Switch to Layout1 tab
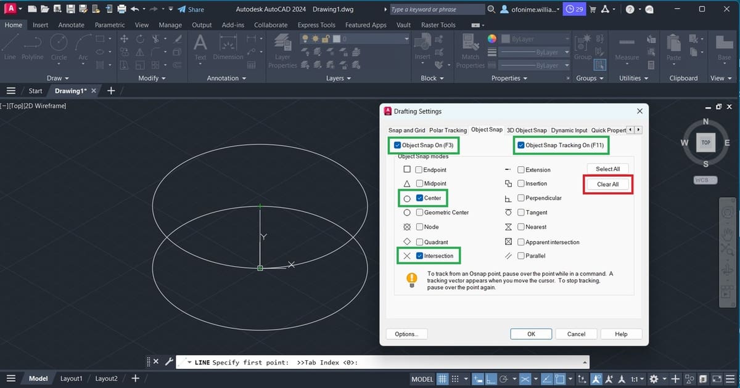 [71, 379]
